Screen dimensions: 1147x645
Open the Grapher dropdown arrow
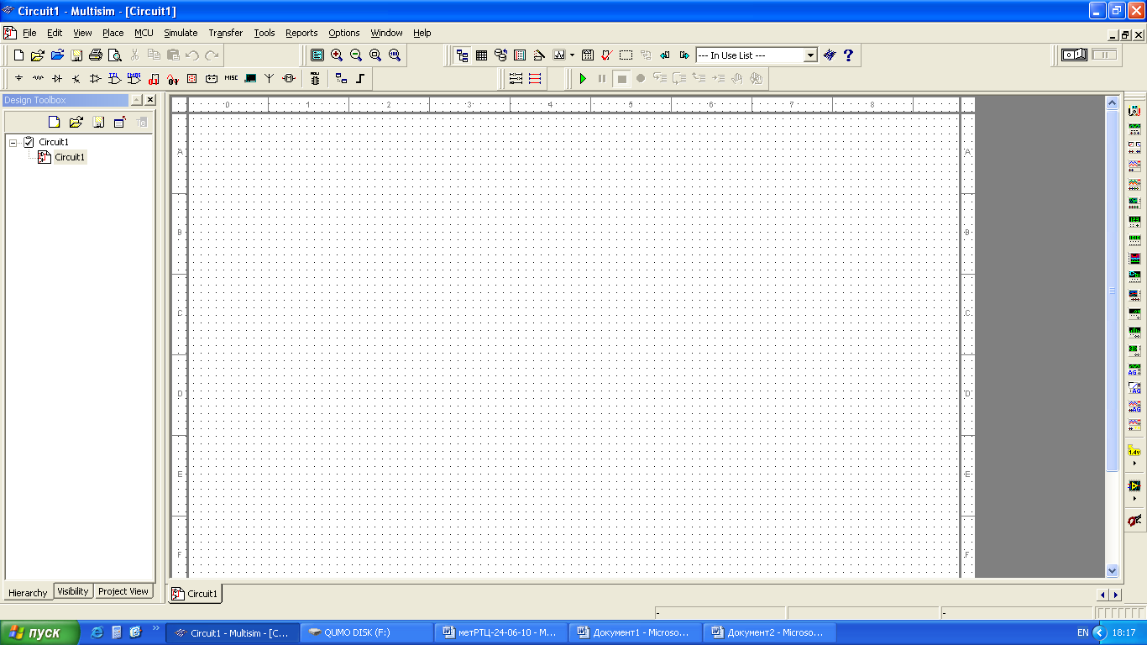(572, 55)
